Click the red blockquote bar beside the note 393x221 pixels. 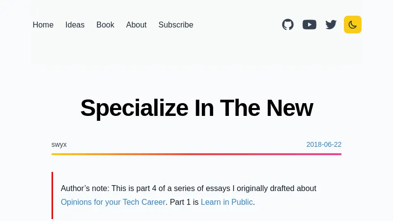(52, 195)
